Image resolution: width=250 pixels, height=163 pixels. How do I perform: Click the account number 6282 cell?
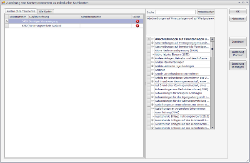tap(18, 26)
